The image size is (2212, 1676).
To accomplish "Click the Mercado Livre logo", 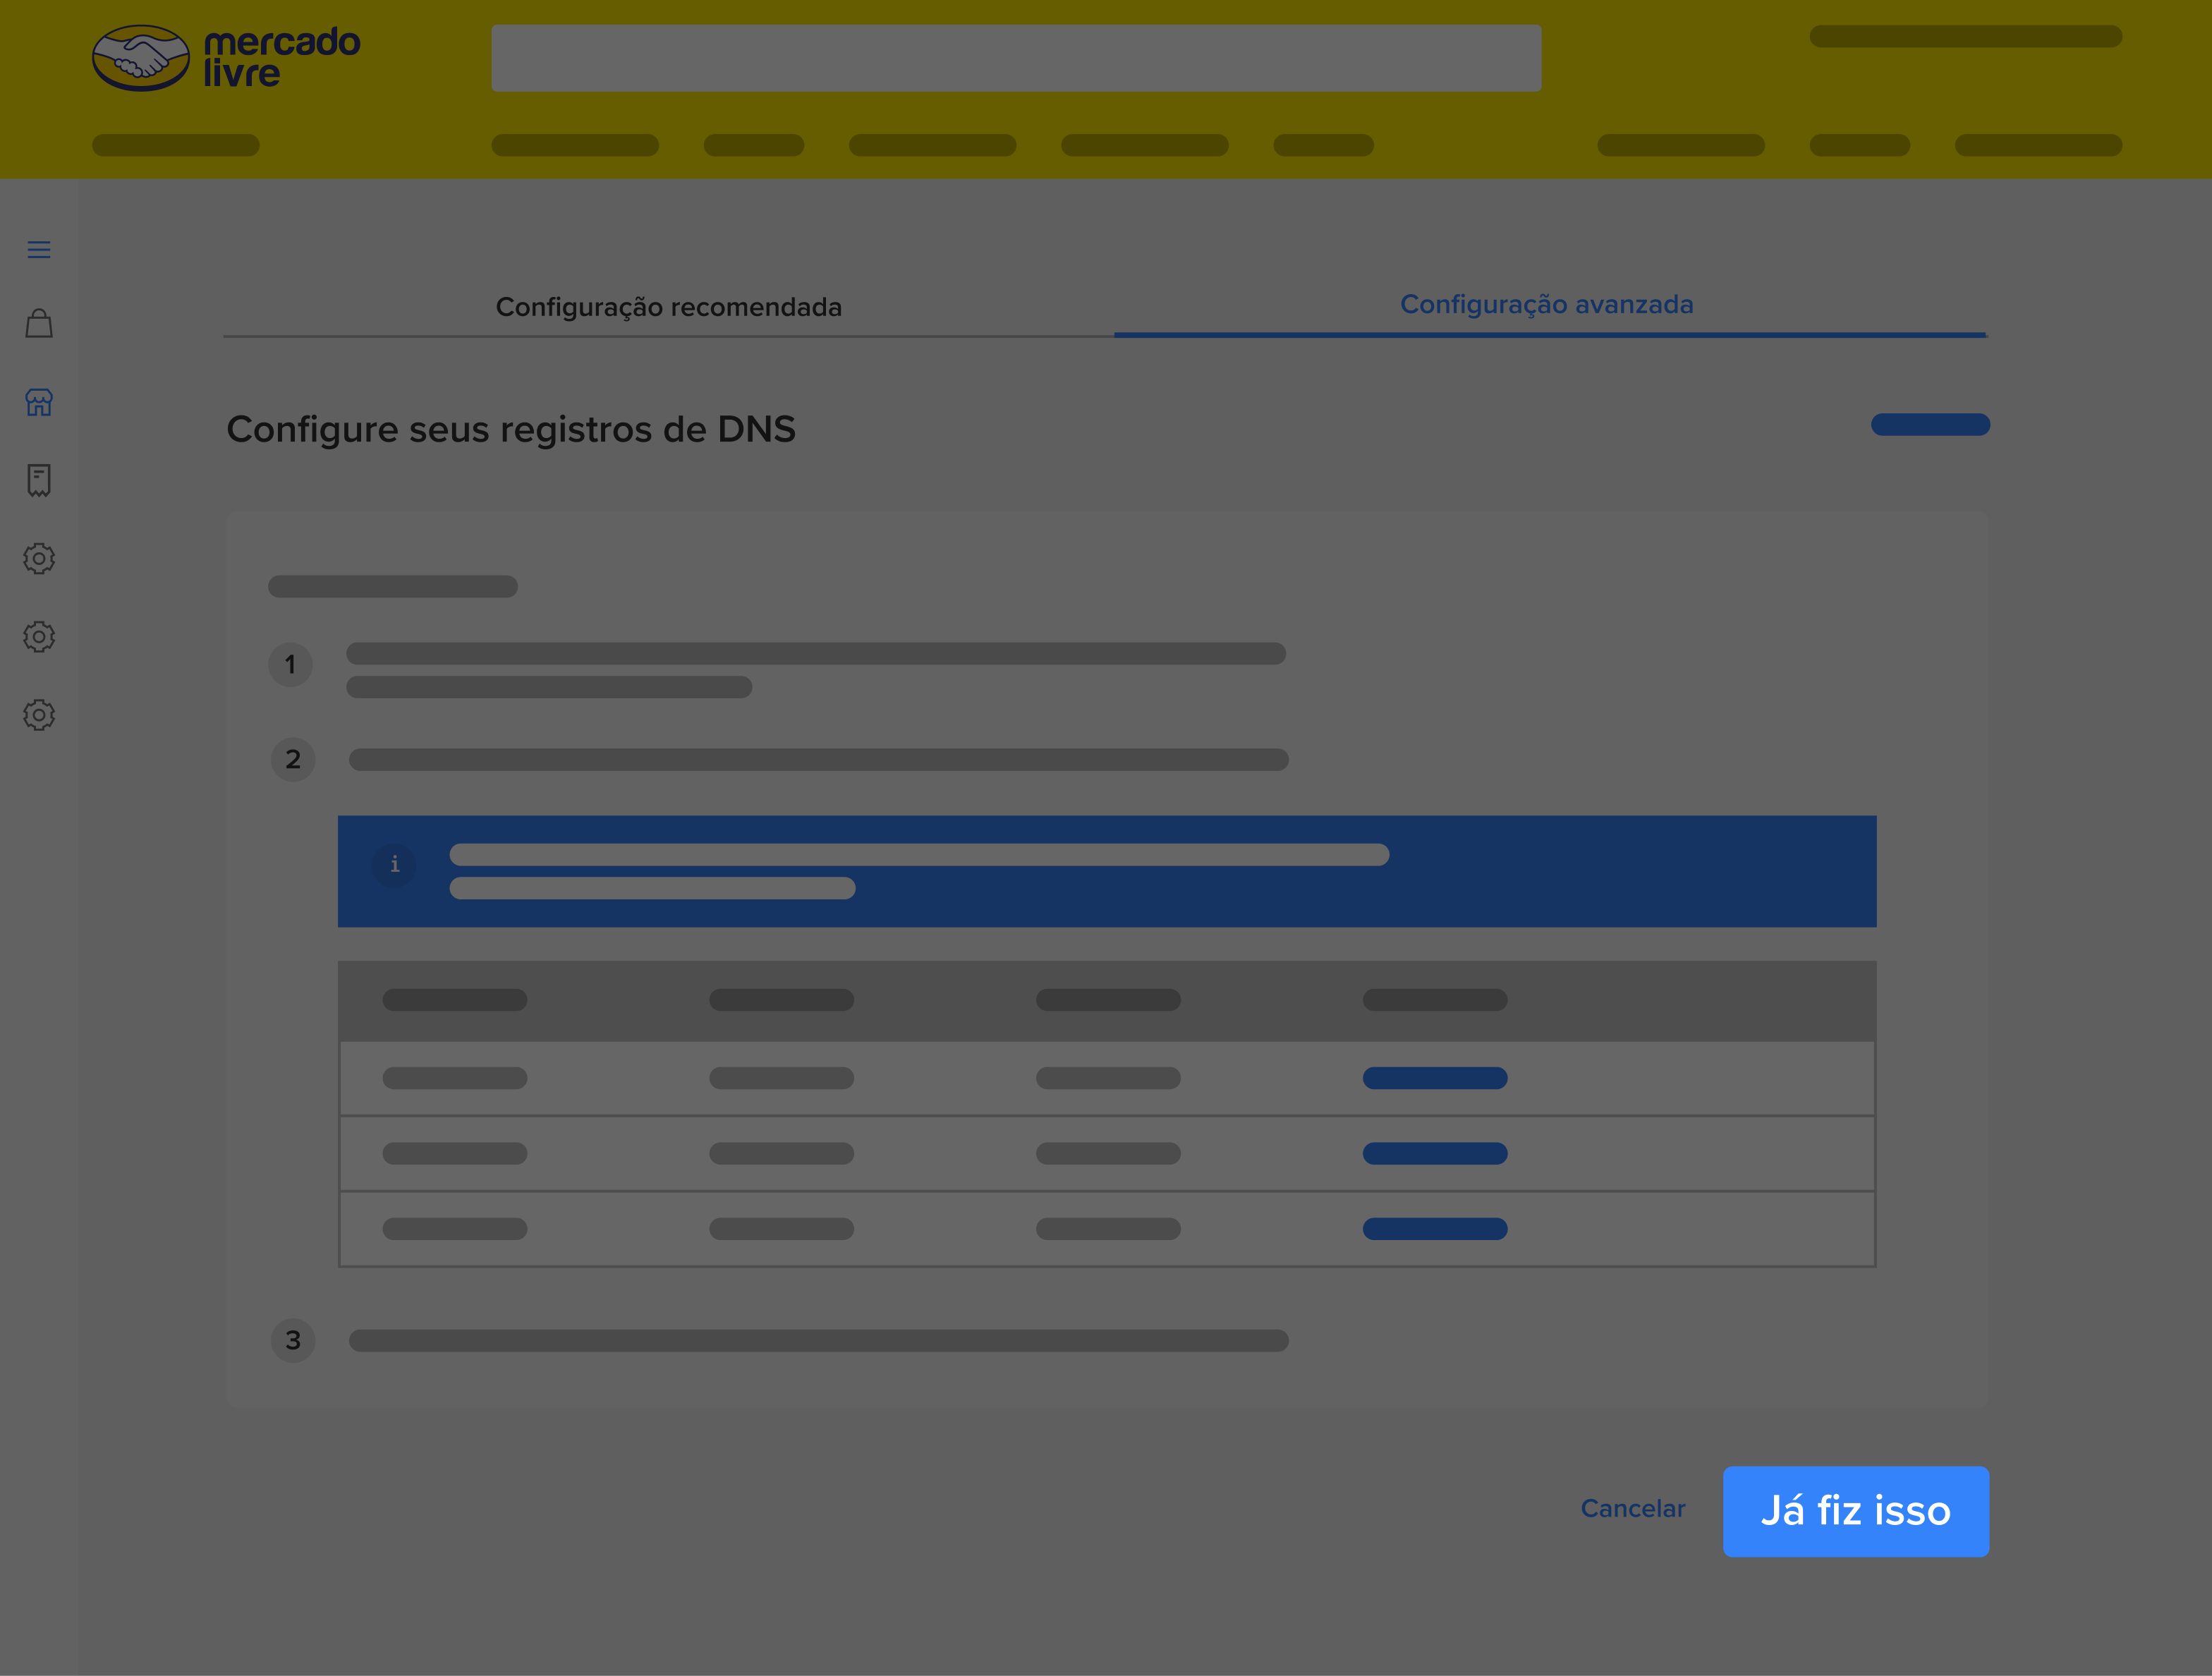I will click(226, 58).
